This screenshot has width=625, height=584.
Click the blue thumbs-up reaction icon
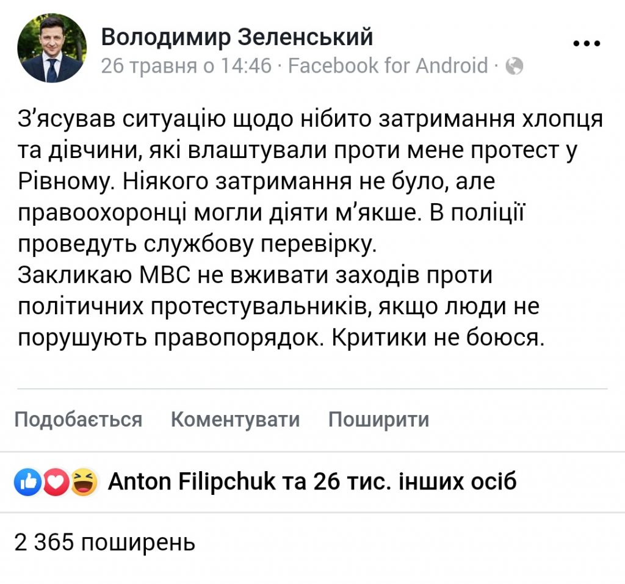coord(27,482)
